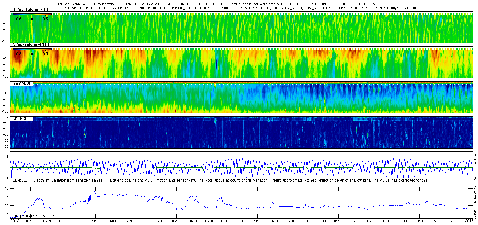Click the '19/11' date tick label
Viewport: 478px width, 225px height.
[x=419, y=221]
